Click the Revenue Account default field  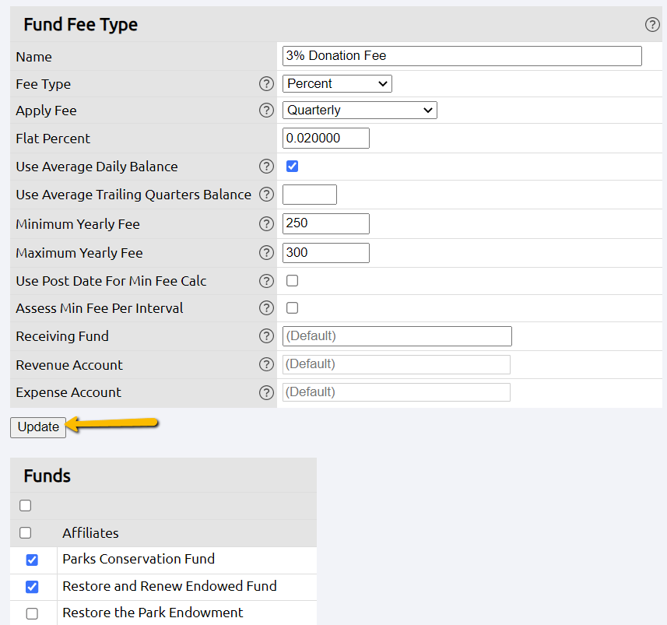point(396,363)
